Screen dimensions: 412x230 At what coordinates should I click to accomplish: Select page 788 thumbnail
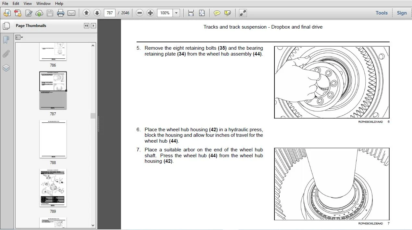53,139
